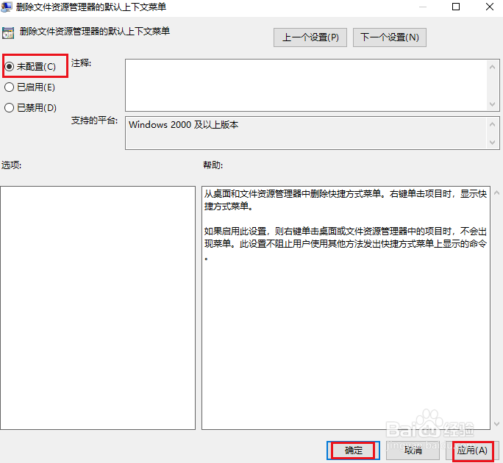Click the up arrow of the 帮助 scrollbar
The width and height of the screenshot is (503, 463).
(x=497, y=193)
